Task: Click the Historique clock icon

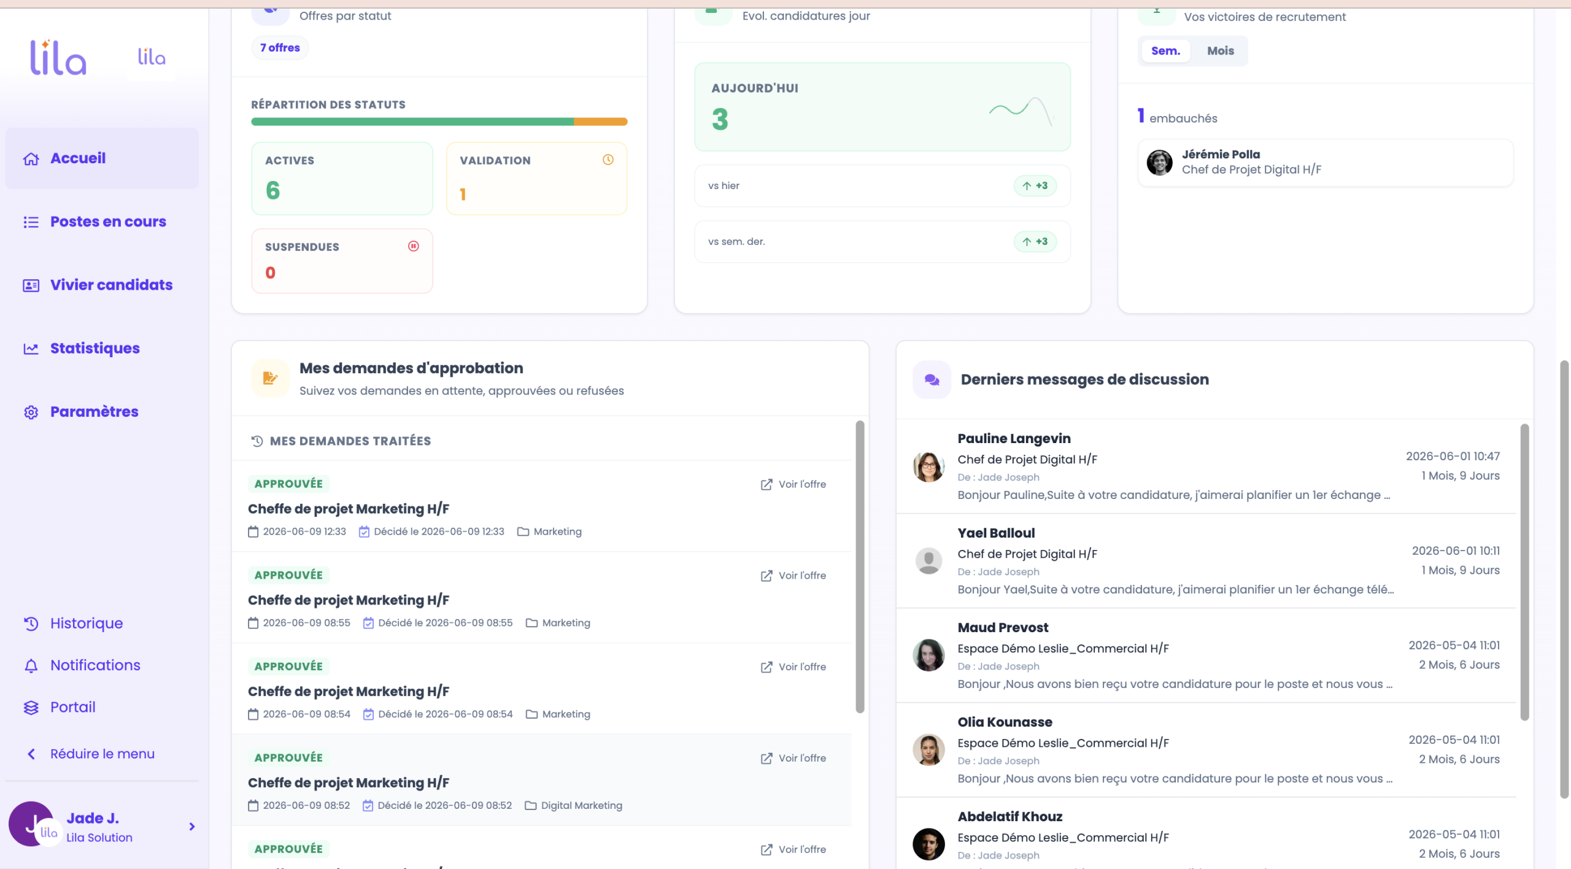Action: pos(31,624)
